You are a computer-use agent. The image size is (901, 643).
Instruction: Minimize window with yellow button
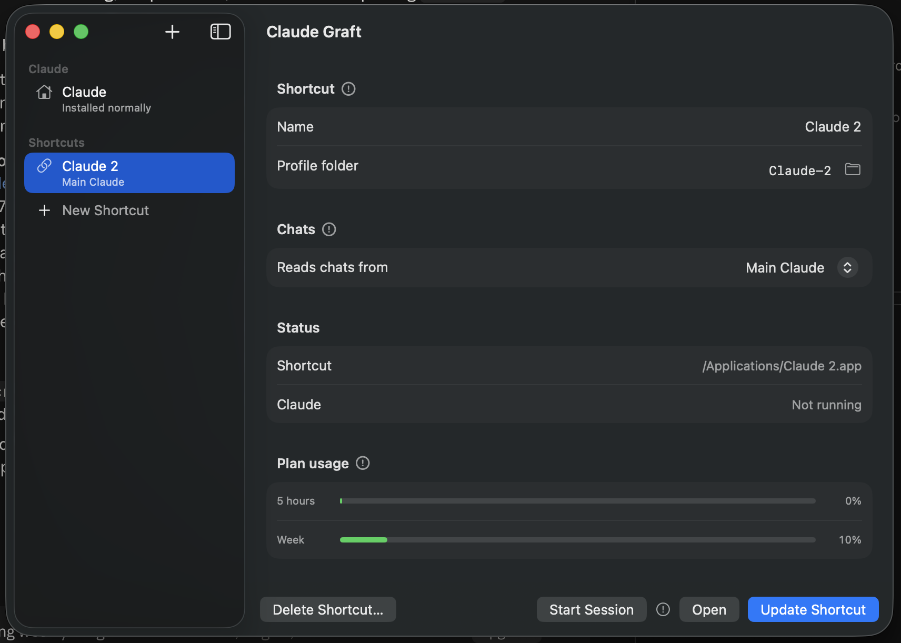click(x=57, y=32)
